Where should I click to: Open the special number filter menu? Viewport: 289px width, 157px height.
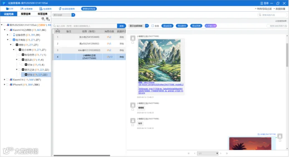[264, 9]
